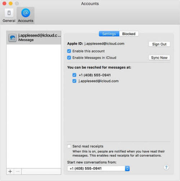Image resolution: width=180 pixels, height=181 pixels.
Task: Select the Settings tab
Action: click(109, 34)
